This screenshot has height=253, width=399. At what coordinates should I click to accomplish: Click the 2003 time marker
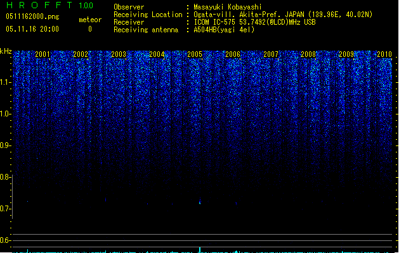pos(119,54)
